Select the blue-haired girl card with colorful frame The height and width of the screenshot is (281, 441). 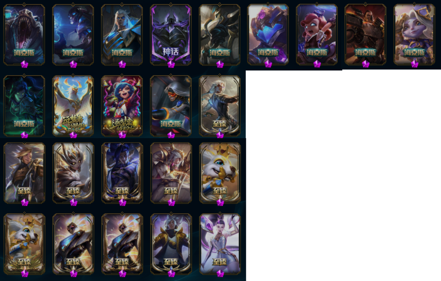coord(122,105)
